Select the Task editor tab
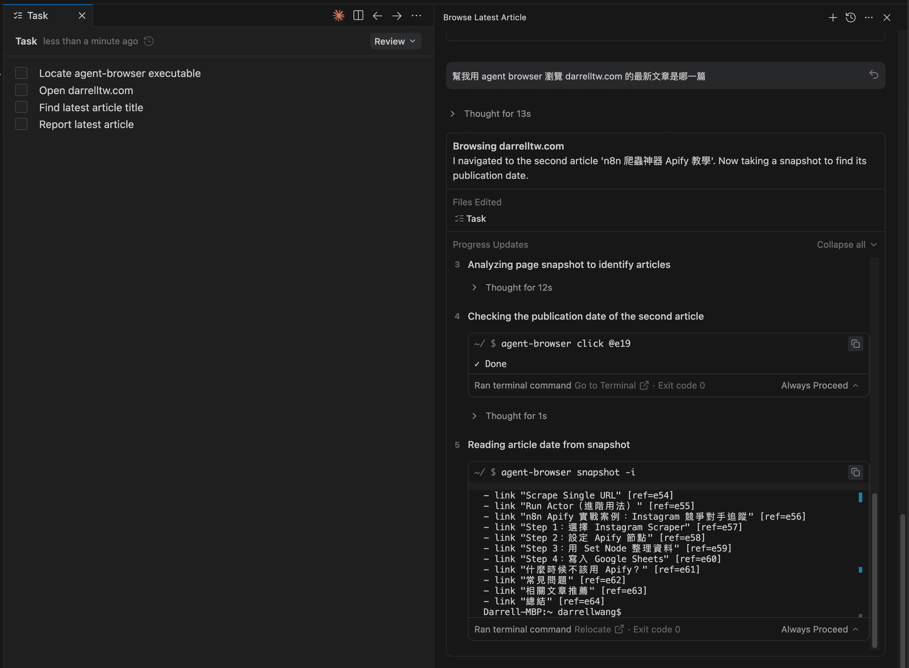909x668 pixels. click(37, 16)
